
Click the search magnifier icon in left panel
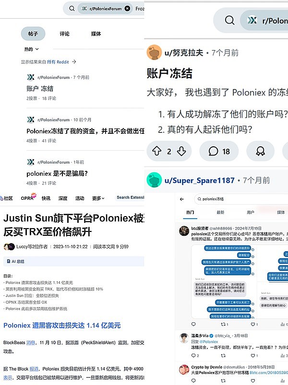pyautogui.click(x=72, y=8)
